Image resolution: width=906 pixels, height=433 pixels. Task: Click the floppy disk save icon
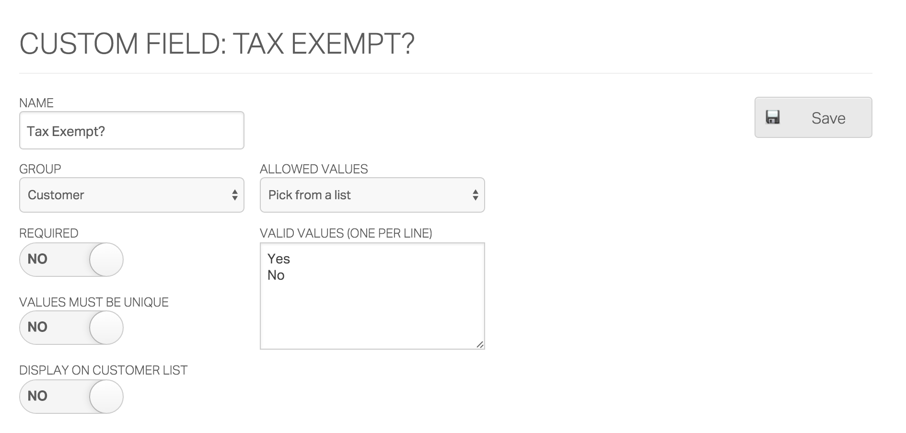pyautogui.click(x=774, y=117)
